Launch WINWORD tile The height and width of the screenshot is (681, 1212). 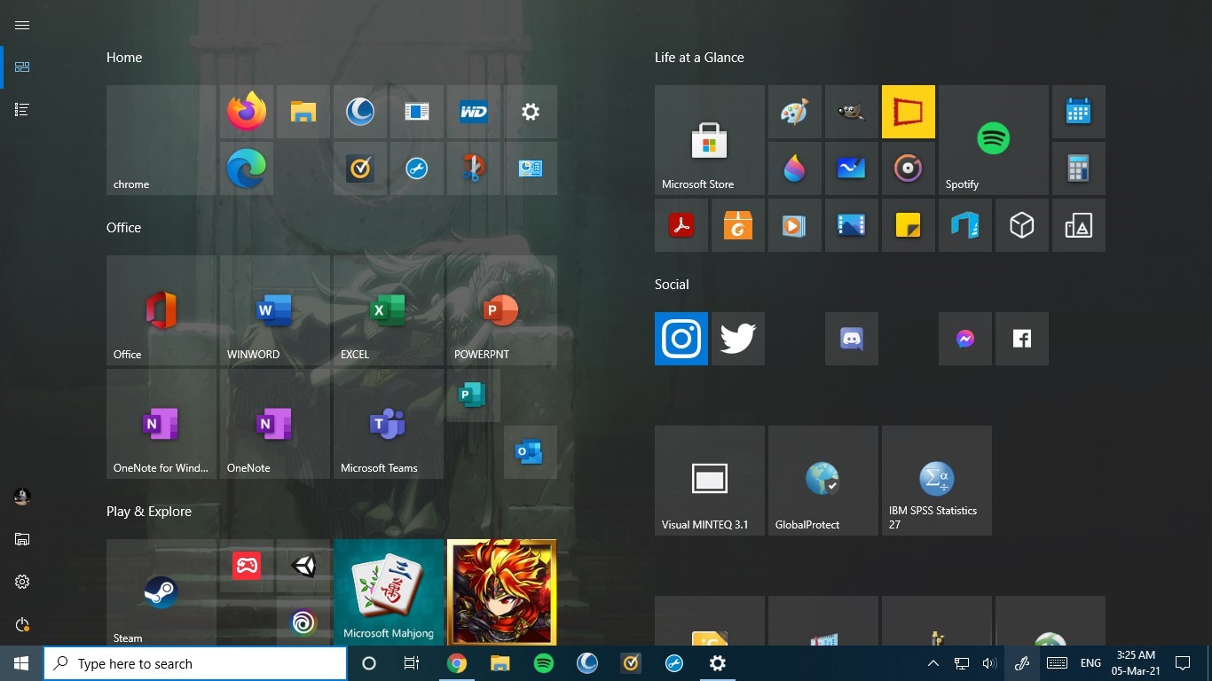275,310
